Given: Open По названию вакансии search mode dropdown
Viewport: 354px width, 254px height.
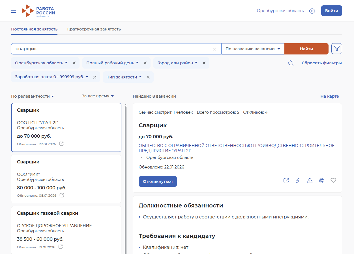Looking at the screenshot, I should point(253,49).
